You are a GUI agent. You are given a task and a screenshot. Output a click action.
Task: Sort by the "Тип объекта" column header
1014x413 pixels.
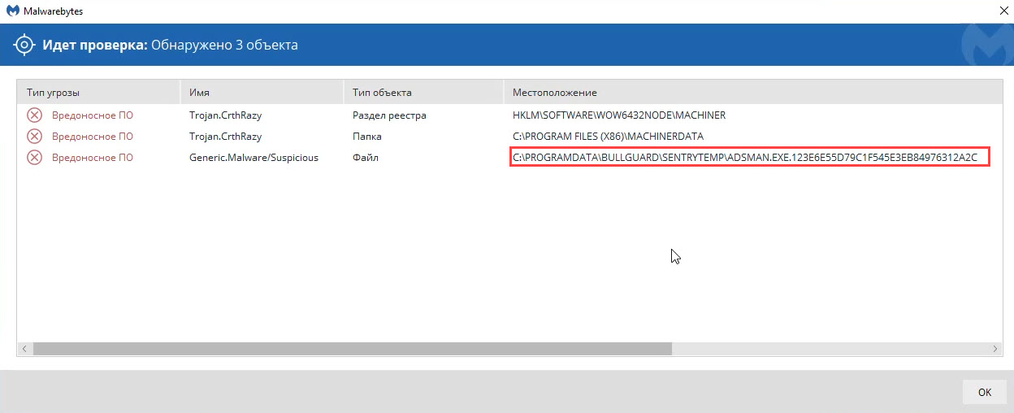(423, 93)
